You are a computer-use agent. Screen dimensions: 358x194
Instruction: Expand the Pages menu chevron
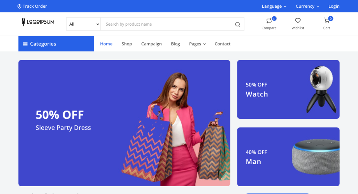coord(205,44)
